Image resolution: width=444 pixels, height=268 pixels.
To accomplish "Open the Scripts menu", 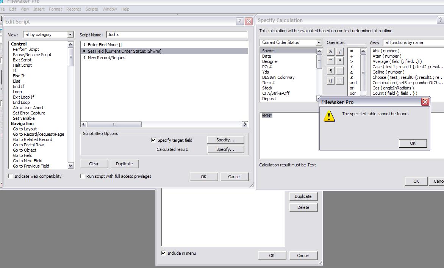I will pyautogui.click(x=92, y=9).
